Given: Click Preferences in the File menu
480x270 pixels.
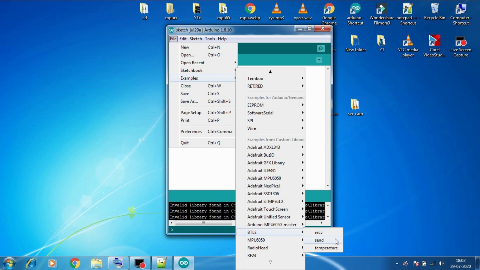Looking at the screenshot, I should click(191, 132).
